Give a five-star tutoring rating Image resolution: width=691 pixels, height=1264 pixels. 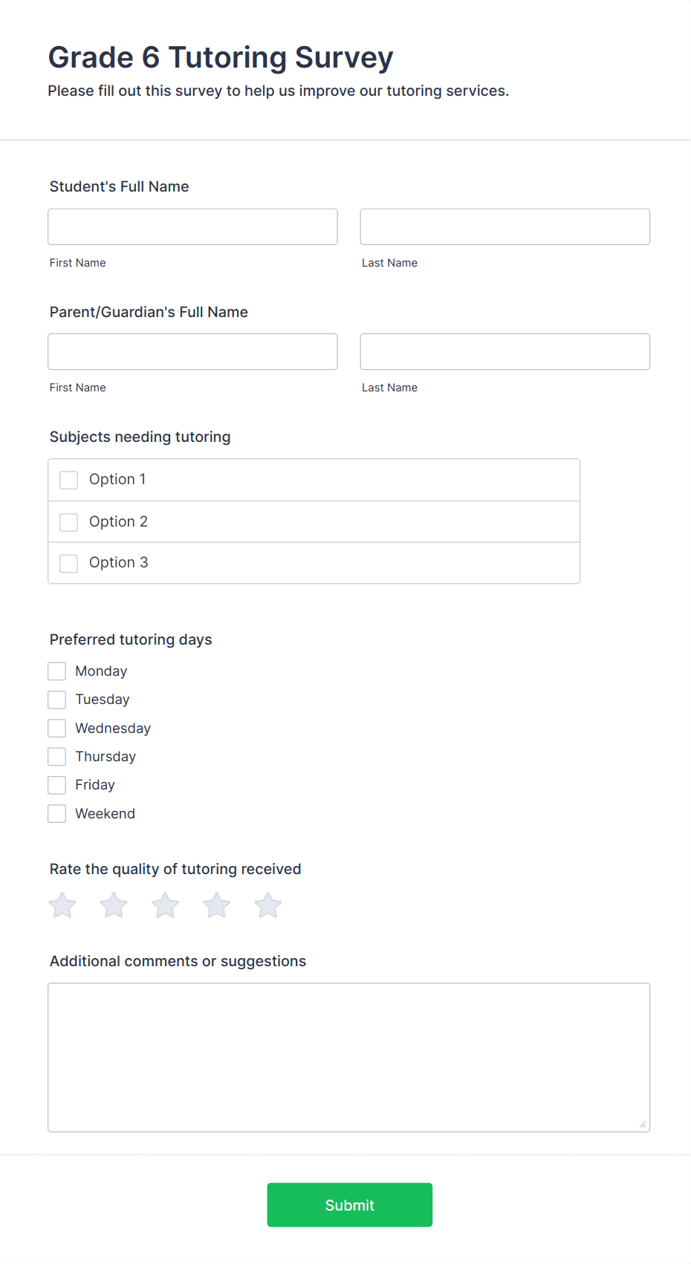pyautogui.click(x=268, y=905)
